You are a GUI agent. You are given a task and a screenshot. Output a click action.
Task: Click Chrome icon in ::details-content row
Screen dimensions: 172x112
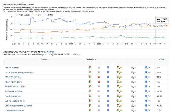click(90, 67)
